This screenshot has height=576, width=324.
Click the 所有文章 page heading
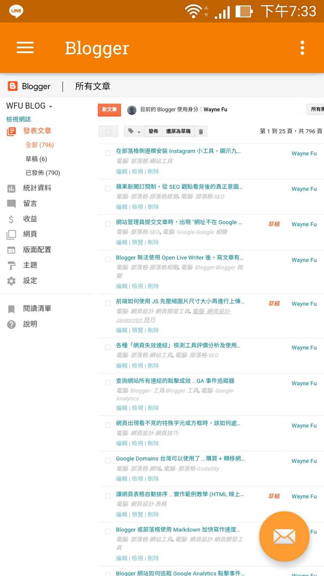pyautogui.click(x=93, y=86)
